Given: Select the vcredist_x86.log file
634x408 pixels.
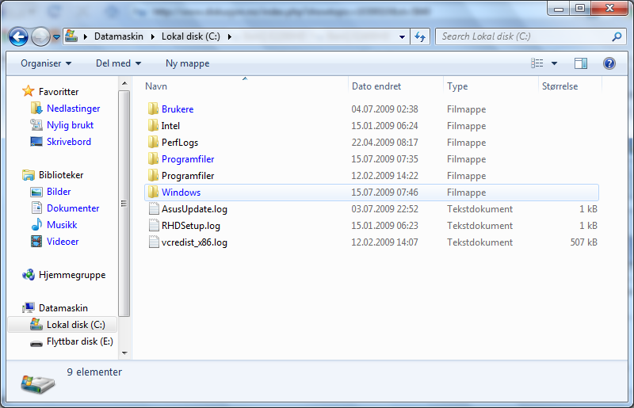Looking at the screenshot, I should [x=194, y=242].
